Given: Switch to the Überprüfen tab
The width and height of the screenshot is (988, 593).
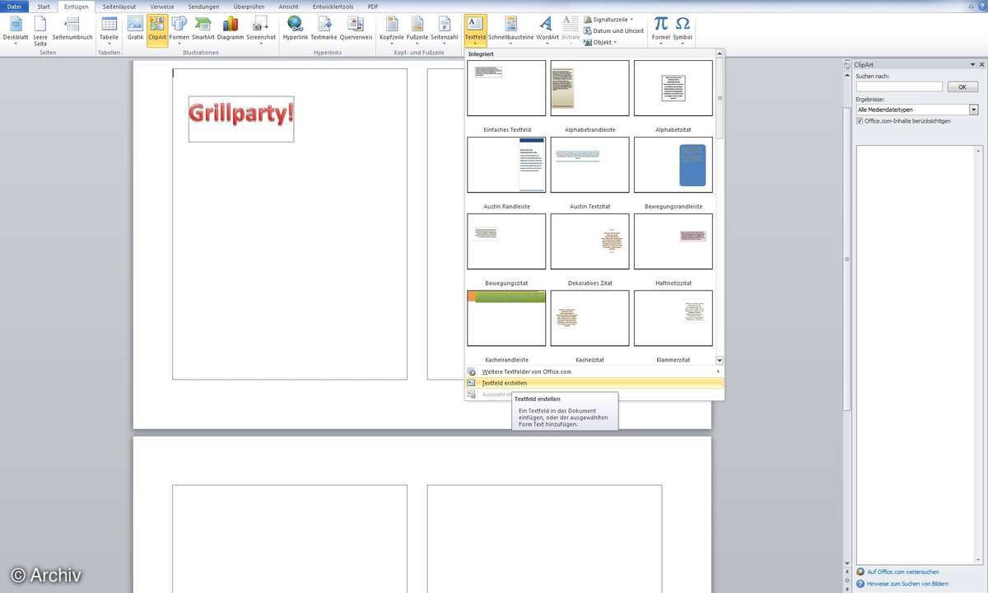Looking at the screenshot, I should click(249, 7).
